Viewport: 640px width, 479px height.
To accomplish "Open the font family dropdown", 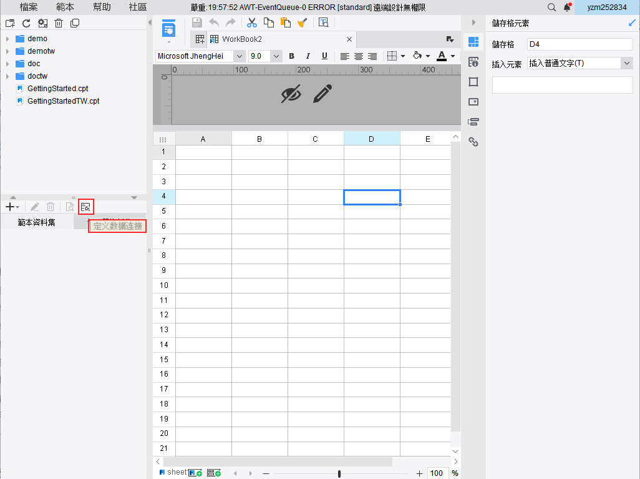I will click(240, 56).
